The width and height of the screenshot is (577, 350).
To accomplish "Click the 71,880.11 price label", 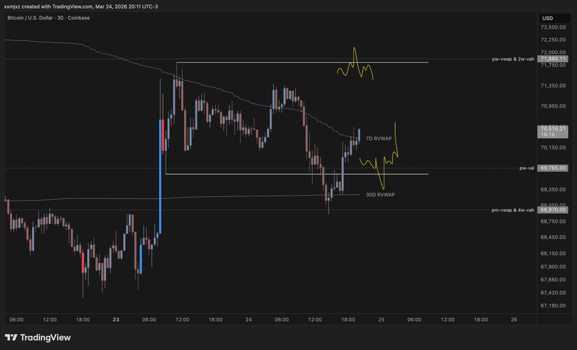I will coord(552,59).
